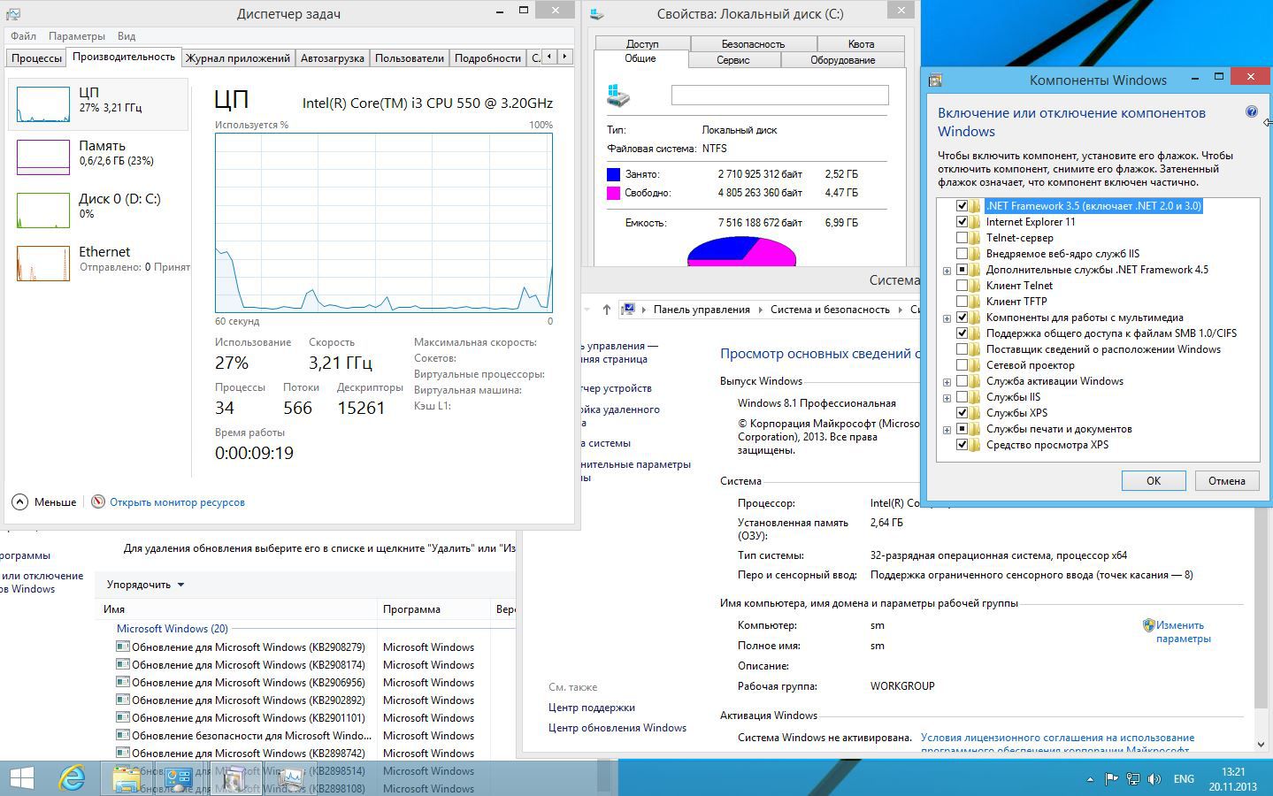
Task: Open the Файл menu in Task Manager
Action: 23,36
